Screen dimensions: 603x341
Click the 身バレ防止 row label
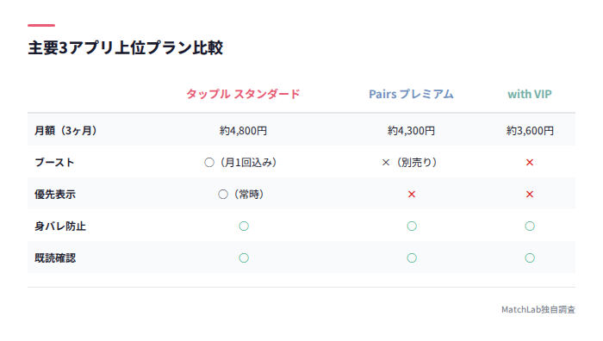pyautogui.click(x=60, y=226)
